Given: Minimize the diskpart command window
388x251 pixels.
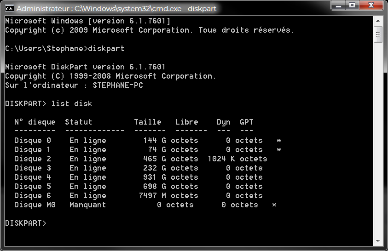Looking at the screenshot, I should pos(339,6).
